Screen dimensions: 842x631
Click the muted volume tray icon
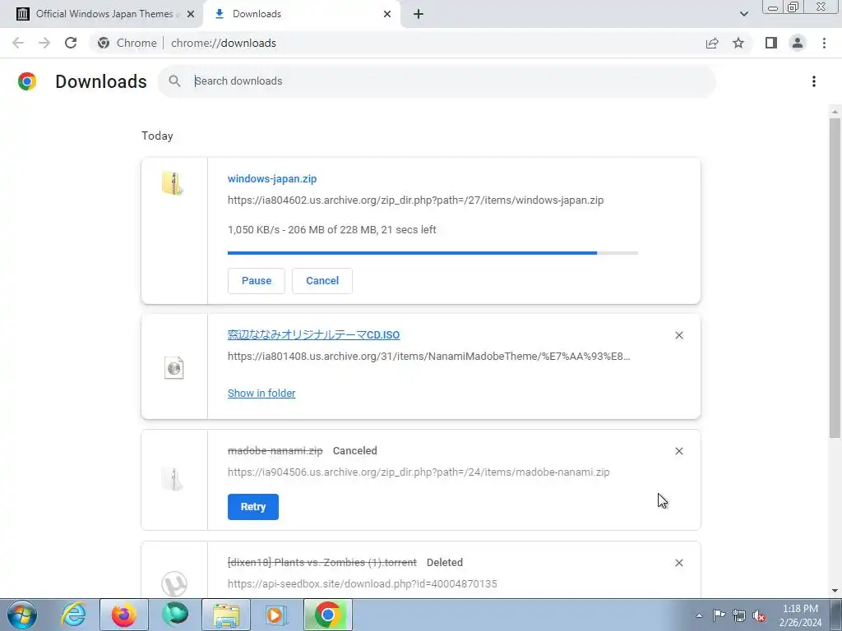[x=759, y=615]
